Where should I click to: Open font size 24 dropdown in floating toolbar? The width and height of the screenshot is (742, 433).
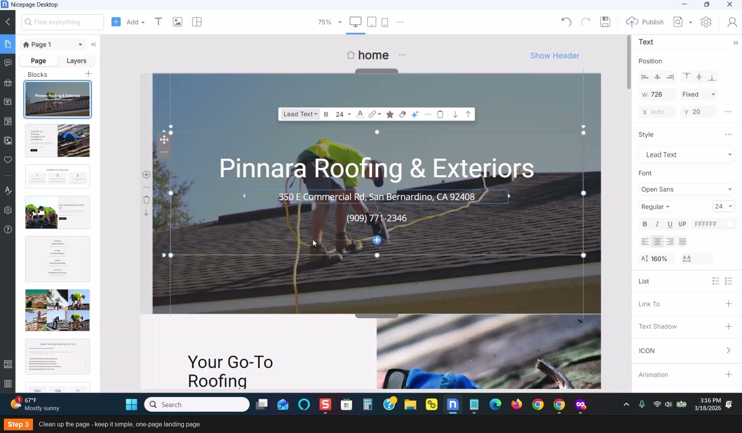[343, 114]
